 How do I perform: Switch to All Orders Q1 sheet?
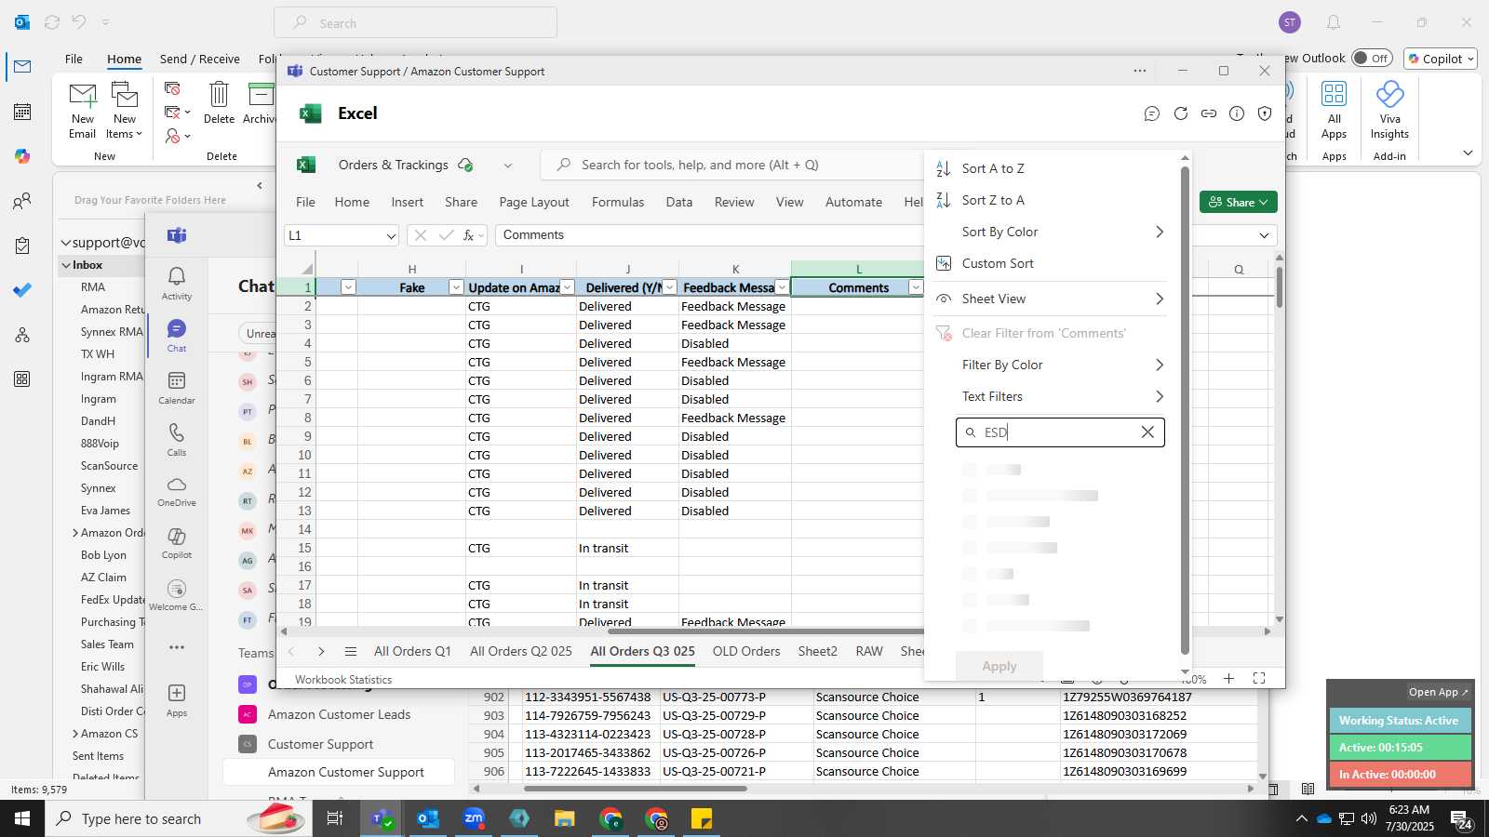[412, 651]
